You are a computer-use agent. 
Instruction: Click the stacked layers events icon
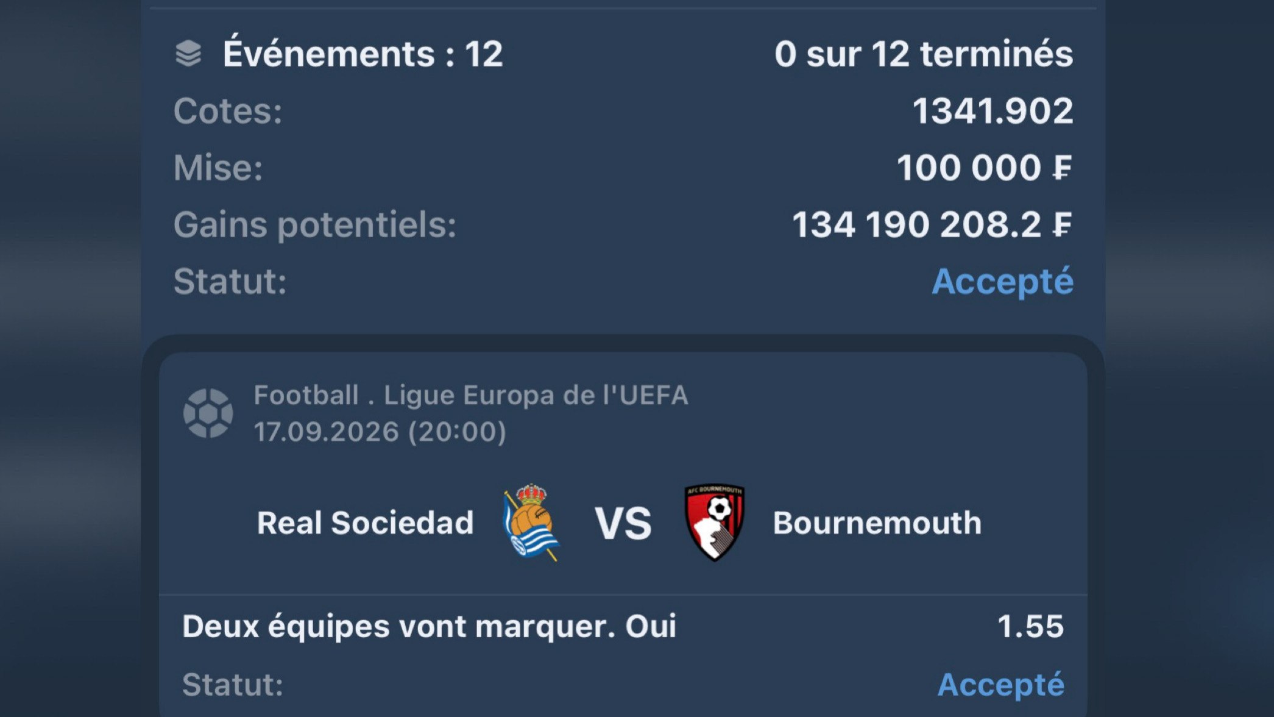point(188,53)
